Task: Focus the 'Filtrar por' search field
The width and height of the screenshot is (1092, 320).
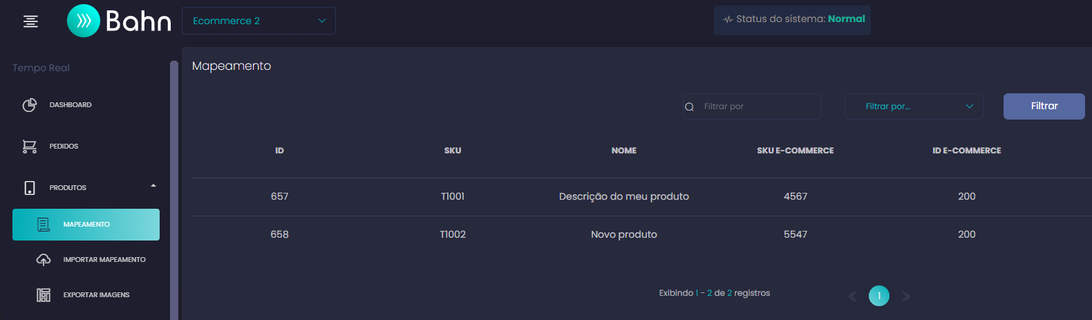Action: [752, 106]
